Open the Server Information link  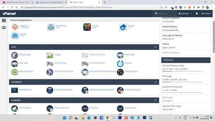(171, 53)
